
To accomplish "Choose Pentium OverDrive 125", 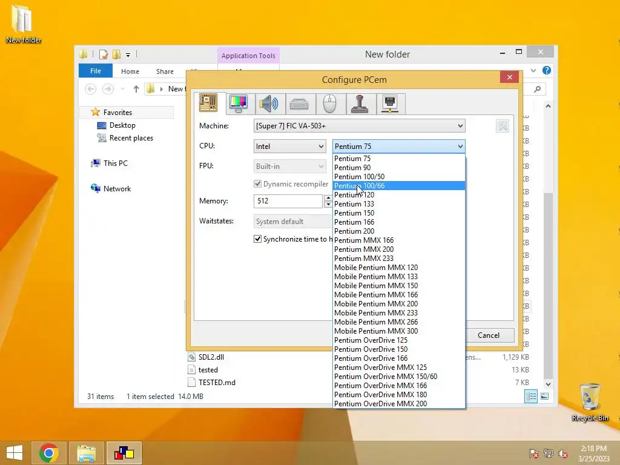I will pyautogui.click(x=399, y=340).
